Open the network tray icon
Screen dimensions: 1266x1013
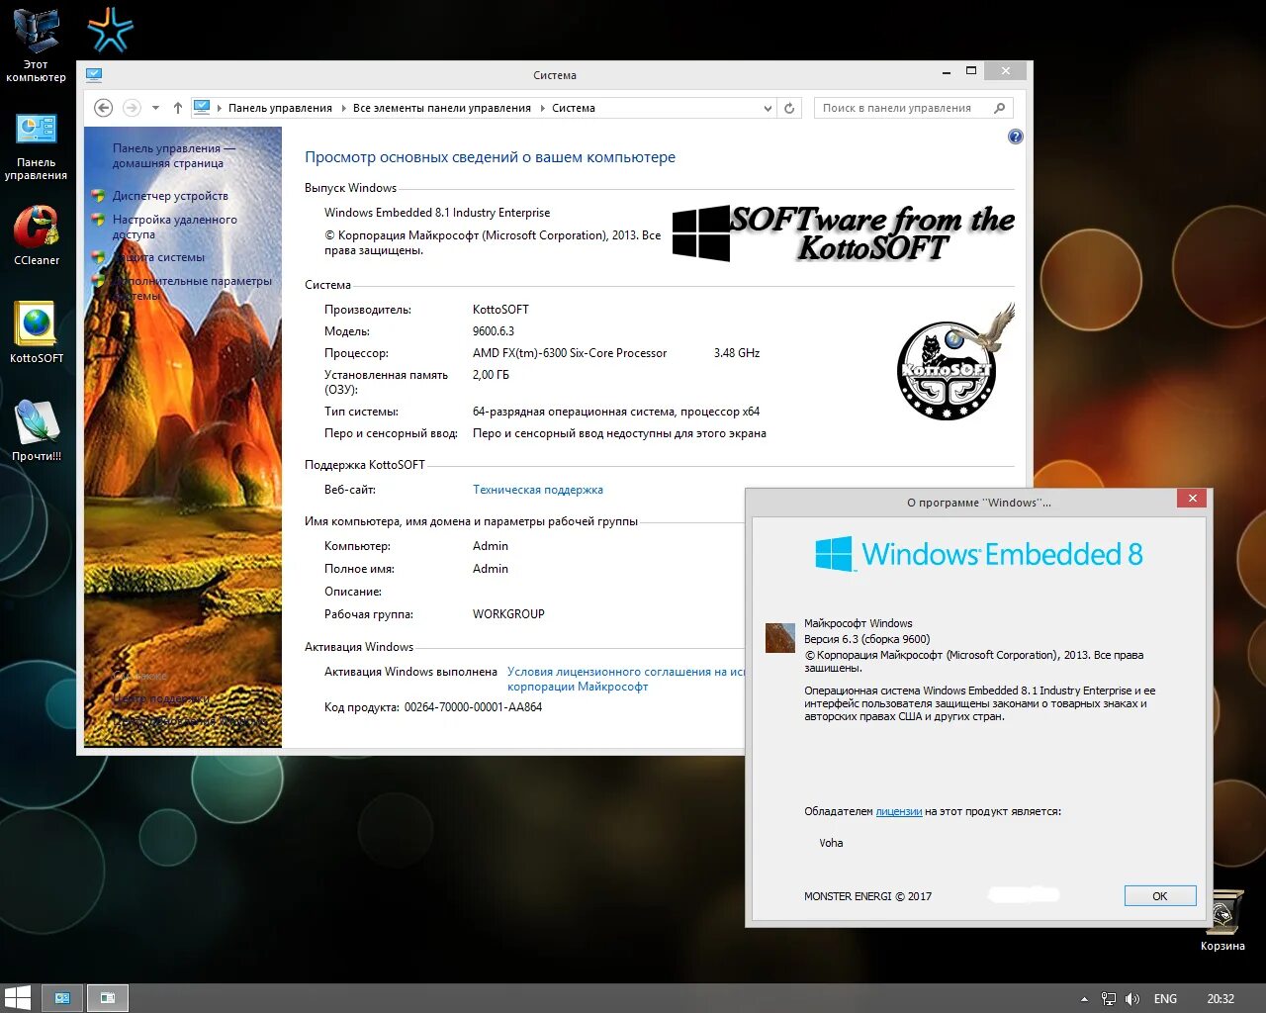click(1109, 999)
